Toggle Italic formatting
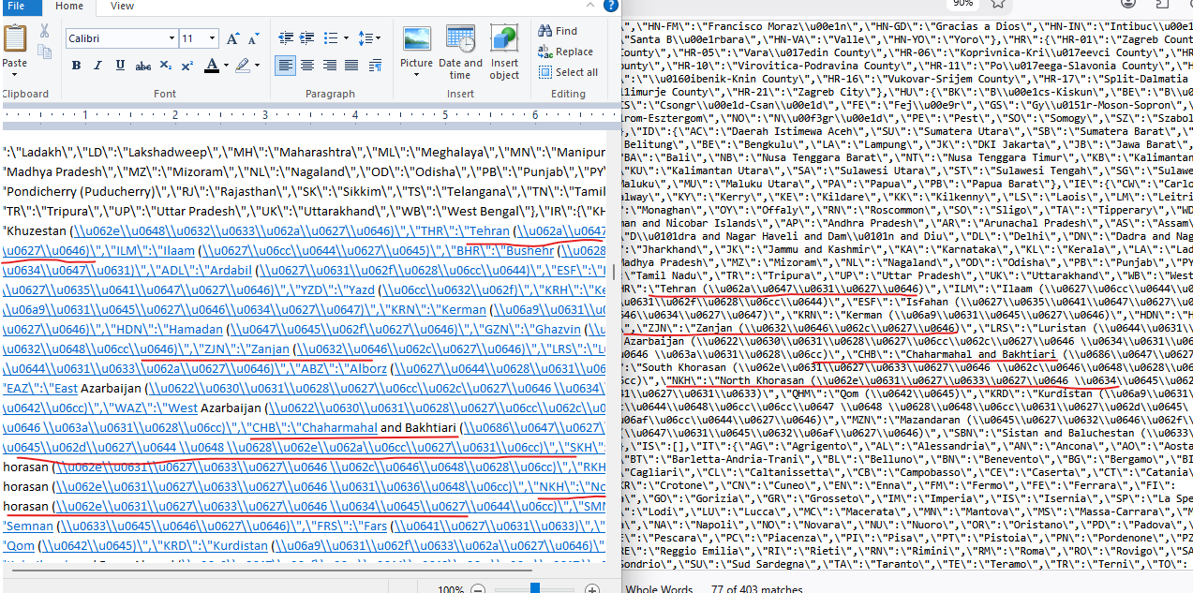The height and width of the screenshot is (593, 1193). (x=97, y=66)
